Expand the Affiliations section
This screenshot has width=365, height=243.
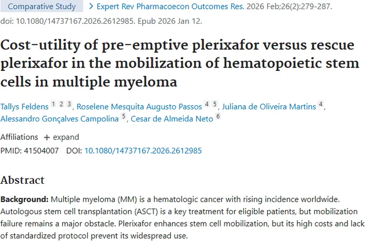click(x=66, y=137)
